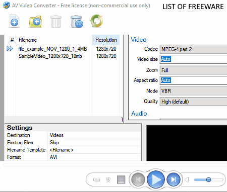Click resolution cell of SampleVideo row
This screenshot has height=192, width=227.
click(106, 56)
